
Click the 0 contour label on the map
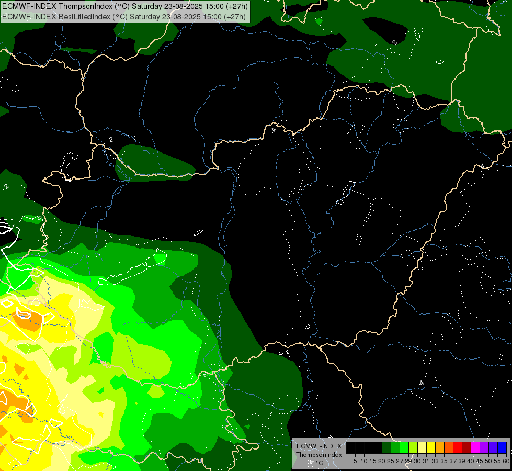pyautogui.click(x=39, y=218)
